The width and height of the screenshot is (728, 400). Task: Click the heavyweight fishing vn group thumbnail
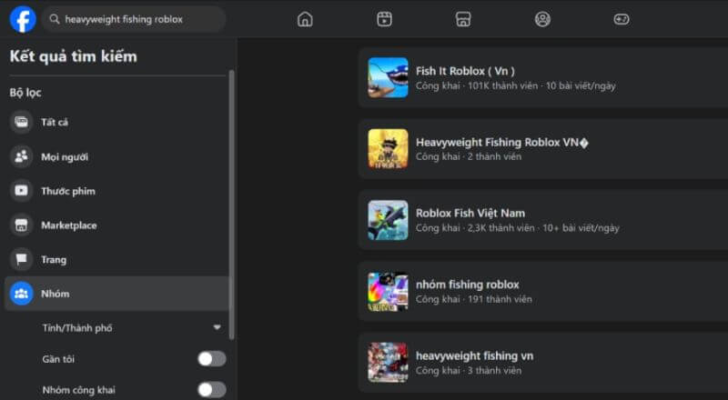pyautogui.click(x=388, y=363)
